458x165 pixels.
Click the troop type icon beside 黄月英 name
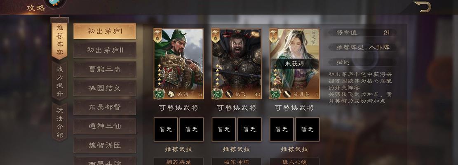click(x=287, y=94)
